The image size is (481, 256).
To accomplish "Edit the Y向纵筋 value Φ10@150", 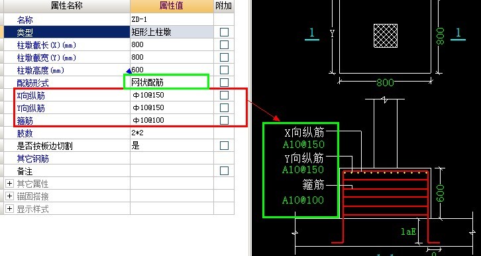I will (172, 107).
